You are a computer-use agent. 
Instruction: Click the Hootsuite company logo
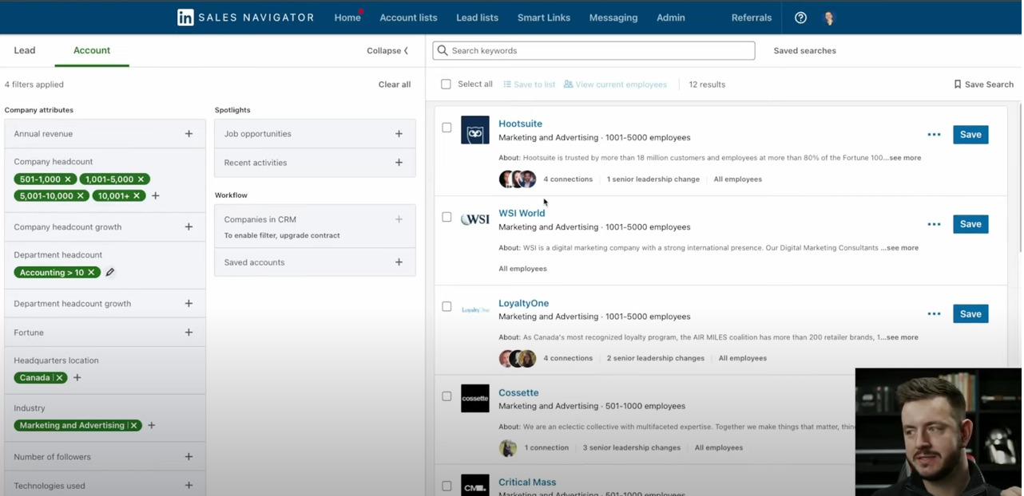pos(475,131)
